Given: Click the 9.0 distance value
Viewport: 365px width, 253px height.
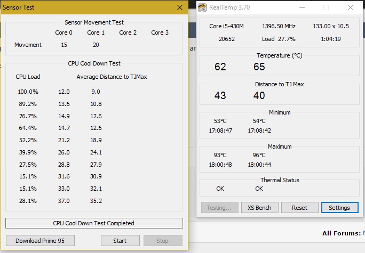Looking at the screenshot, I should [96, 92].
